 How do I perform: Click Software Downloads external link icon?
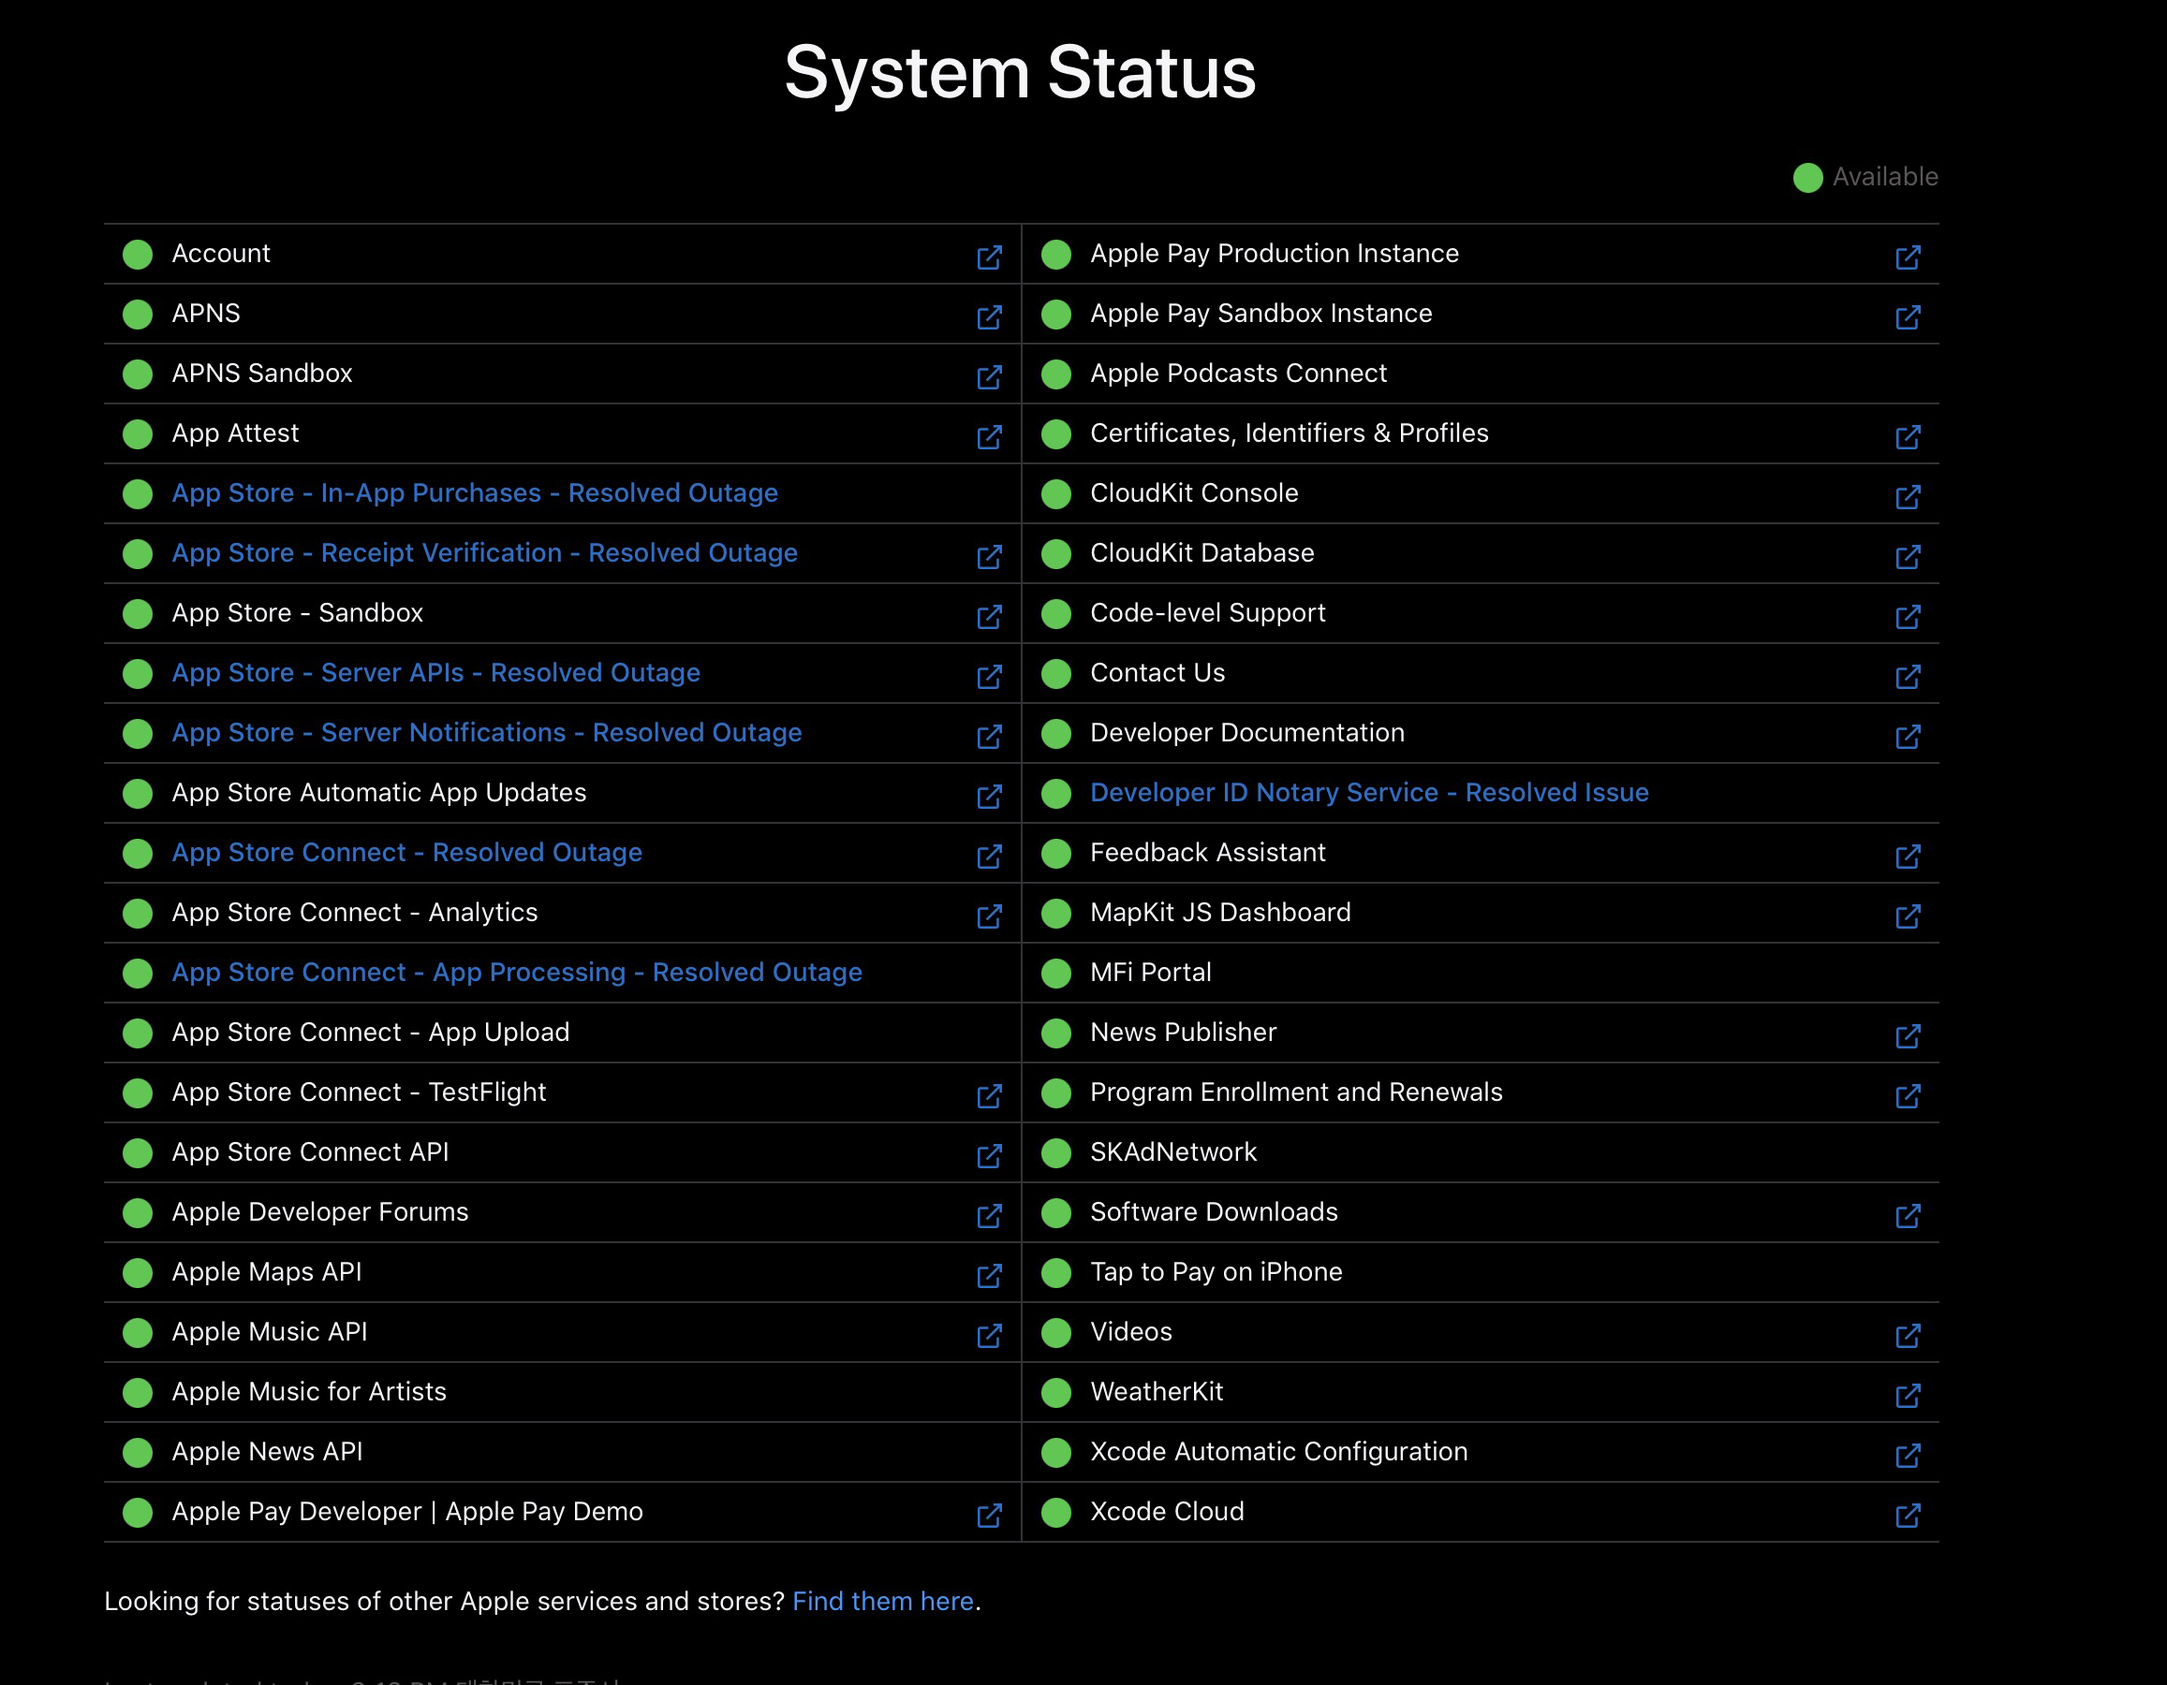click(x=1907, y=1215)
